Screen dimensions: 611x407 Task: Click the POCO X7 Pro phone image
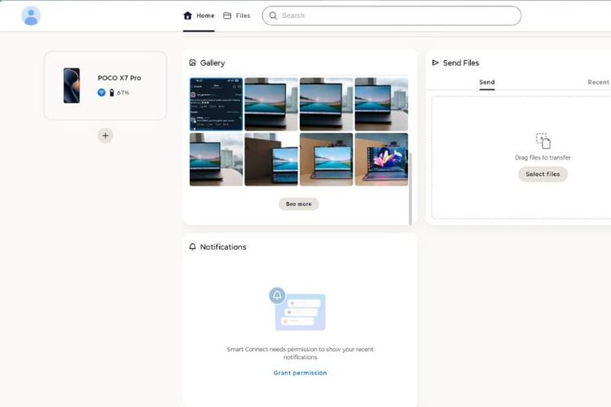(72, 85)
